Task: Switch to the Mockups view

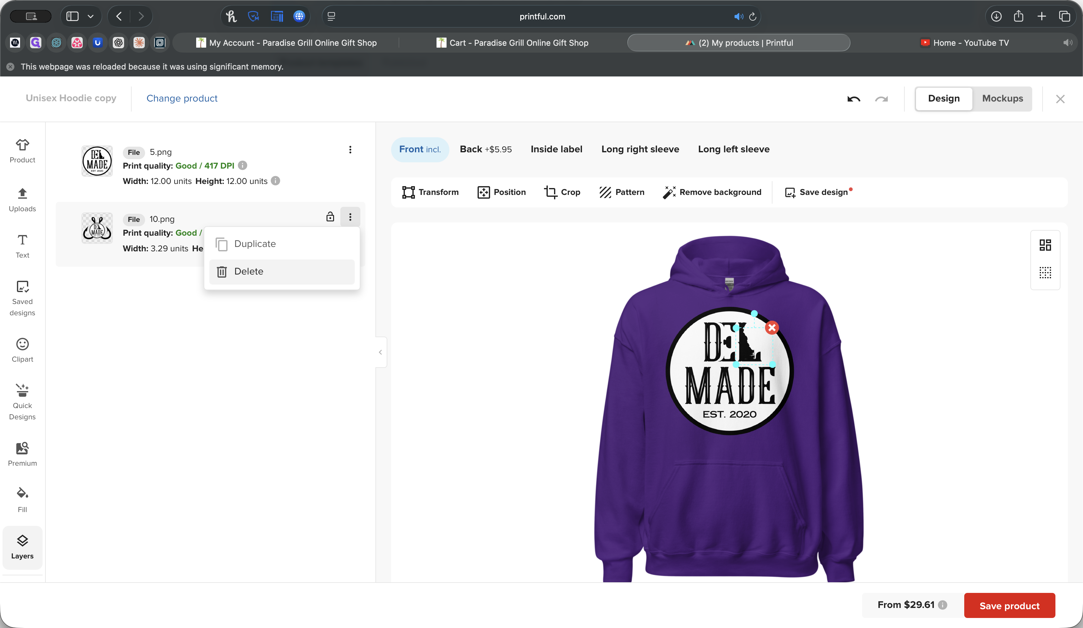Action: click(x=1002, y=98)
